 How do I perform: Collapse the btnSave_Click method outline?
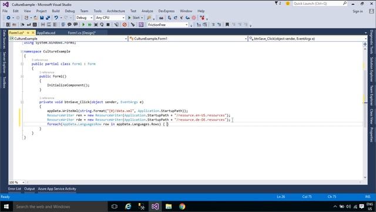22,102
